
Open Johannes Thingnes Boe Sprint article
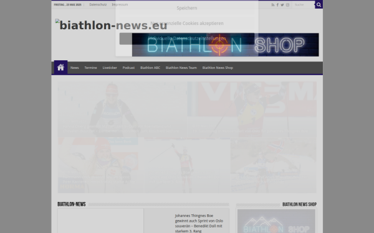(x=199, y=223)
